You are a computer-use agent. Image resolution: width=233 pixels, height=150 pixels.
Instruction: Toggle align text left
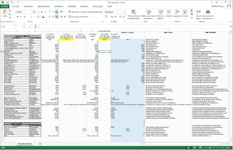(x=50, y=17)
